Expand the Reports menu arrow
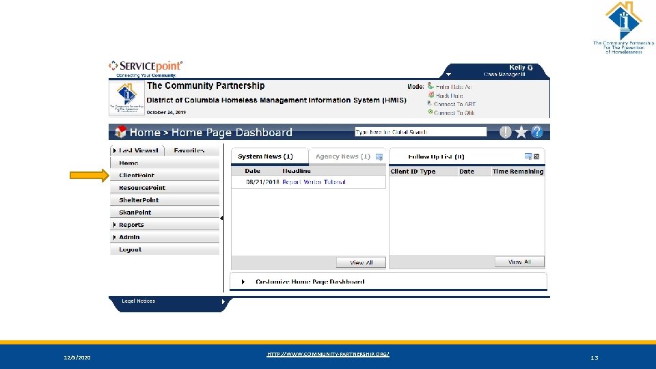 (x=114, y=225)
